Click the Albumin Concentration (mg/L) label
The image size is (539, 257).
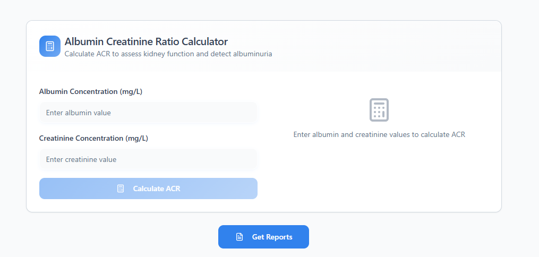tap(91, 92)
